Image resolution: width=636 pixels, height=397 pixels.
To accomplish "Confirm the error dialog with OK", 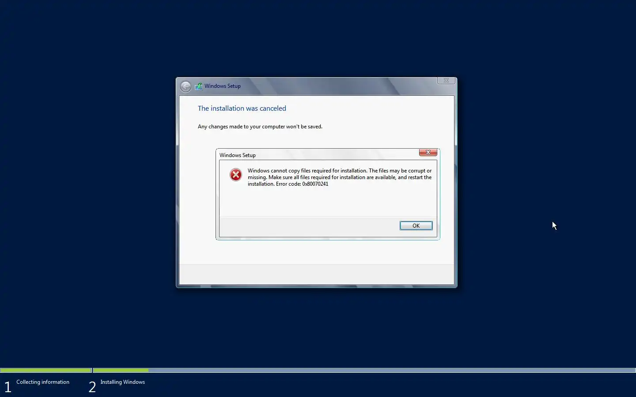I will (x=416, y=225).
